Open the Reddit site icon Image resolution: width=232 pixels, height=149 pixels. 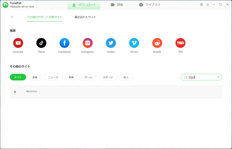tap(157, 43)
